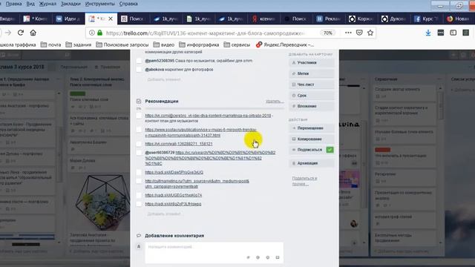Toggle the green Подписаться checkmark
475x267 pixels.
330,150
